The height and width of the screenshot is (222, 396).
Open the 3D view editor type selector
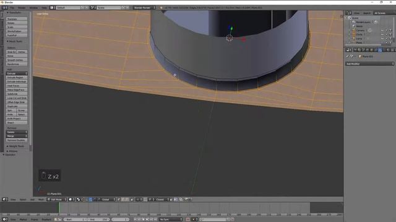(x=5, y=199)
